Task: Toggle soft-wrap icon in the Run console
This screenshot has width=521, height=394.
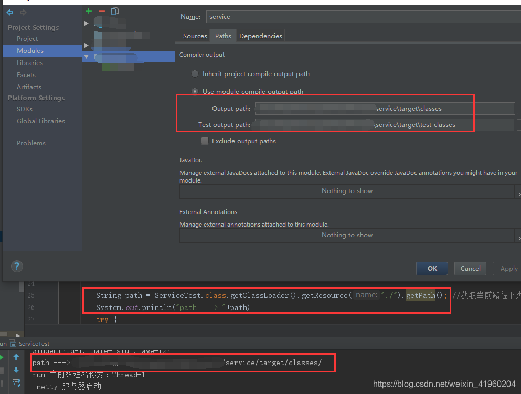Action: pos(16,383)
